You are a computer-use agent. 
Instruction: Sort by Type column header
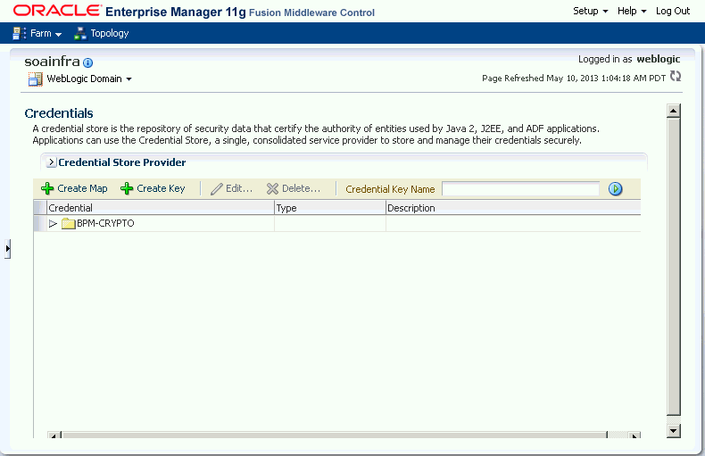[330, 208]
